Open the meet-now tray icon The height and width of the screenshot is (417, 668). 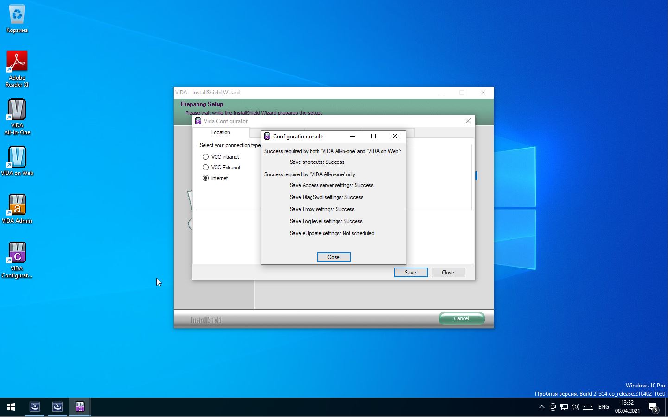click(x=553, y=407)
